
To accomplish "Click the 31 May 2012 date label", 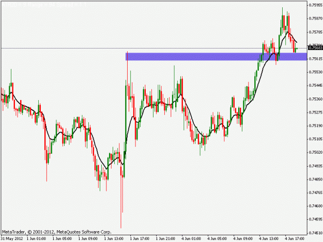I will point(12,239).
